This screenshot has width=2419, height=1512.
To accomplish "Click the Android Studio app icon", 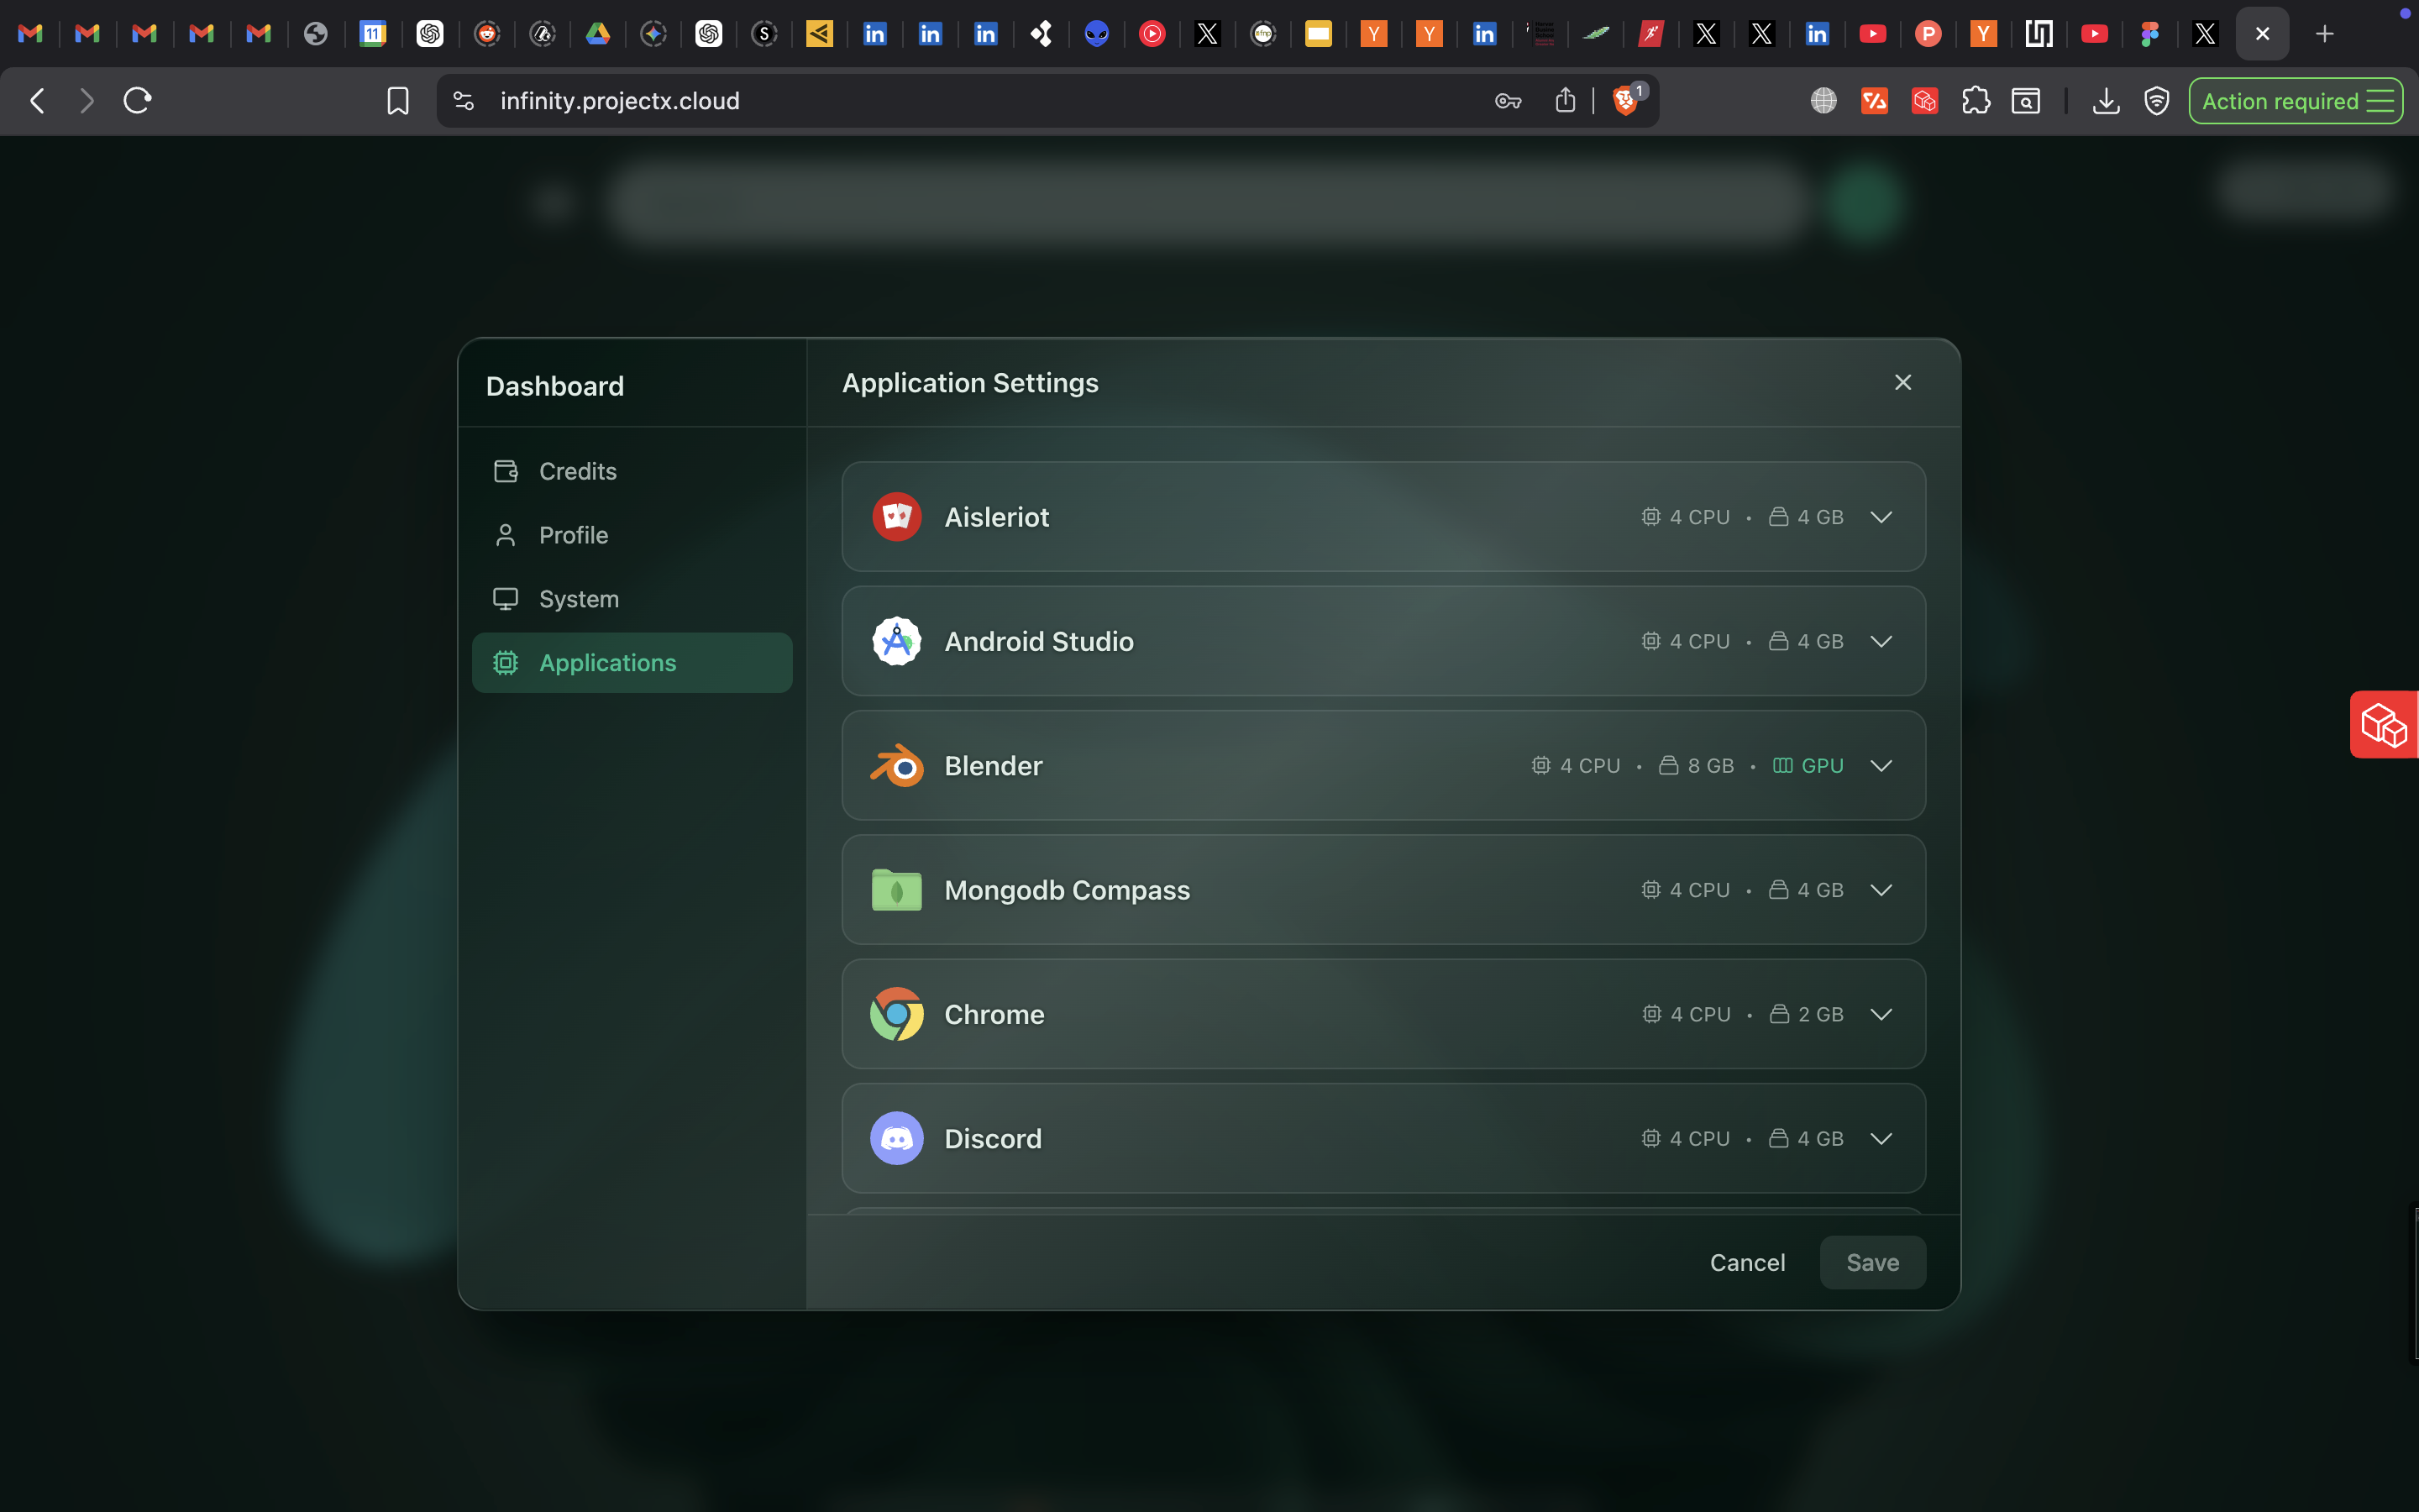I will pyautogui.click(x=895, y=641).
